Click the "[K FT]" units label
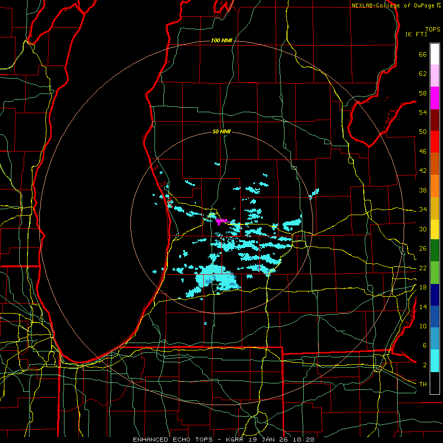Viewport: 443px width, 443px height. (416, 34)
